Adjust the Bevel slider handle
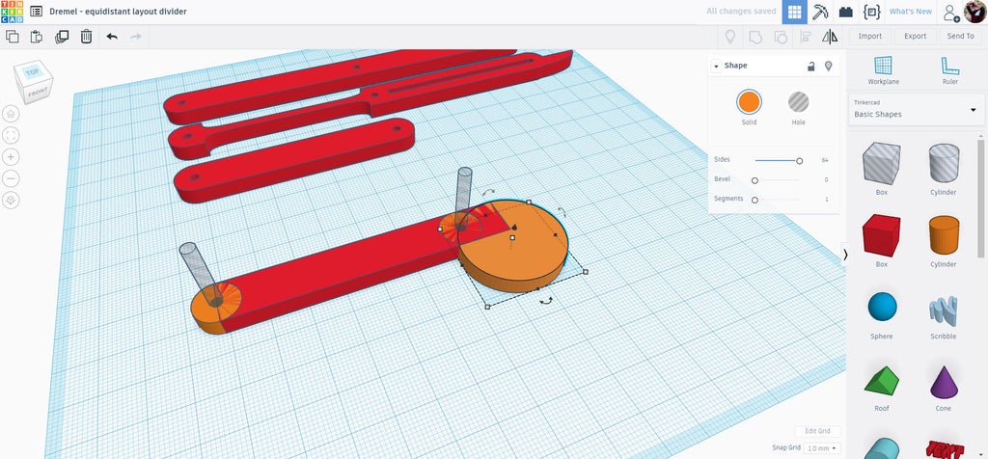 tap(755, 180)
